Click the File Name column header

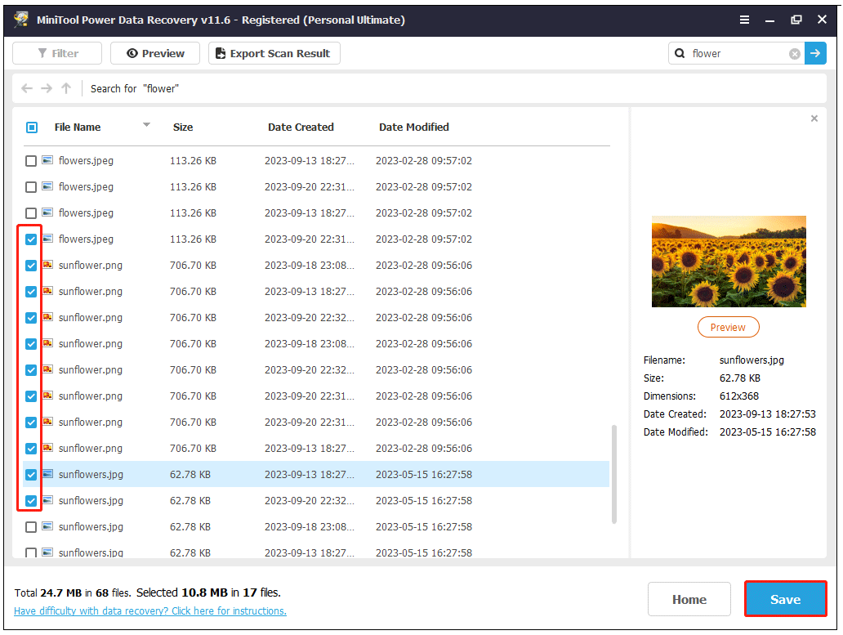click(78, 127)
